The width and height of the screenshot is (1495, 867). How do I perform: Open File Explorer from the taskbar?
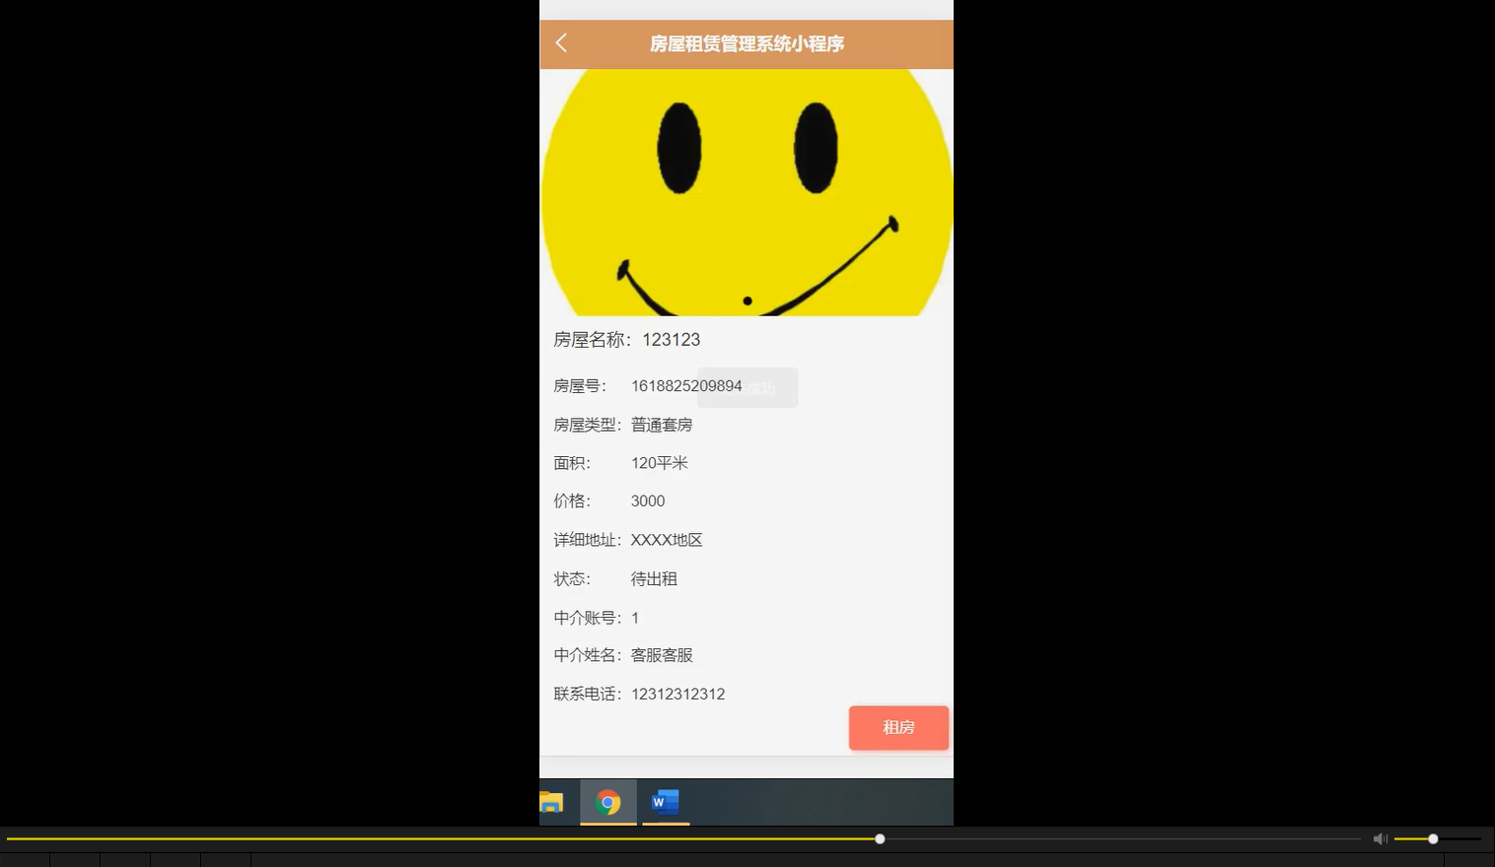(x=551, y=802)
